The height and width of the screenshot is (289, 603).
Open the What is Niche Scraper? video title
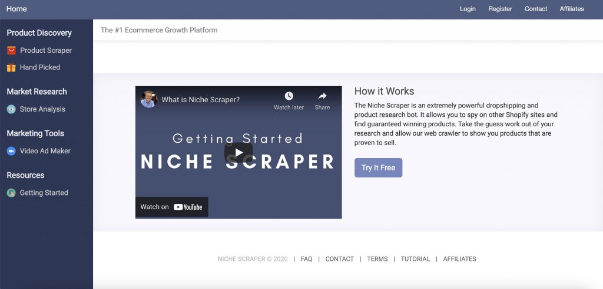pos(200,100)
